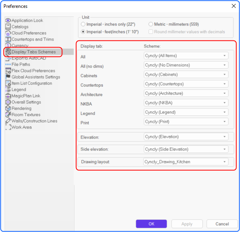This screenshot has width=240, height=232.
Task: Click the Application Look eye icon
Action: coord(8,20)
